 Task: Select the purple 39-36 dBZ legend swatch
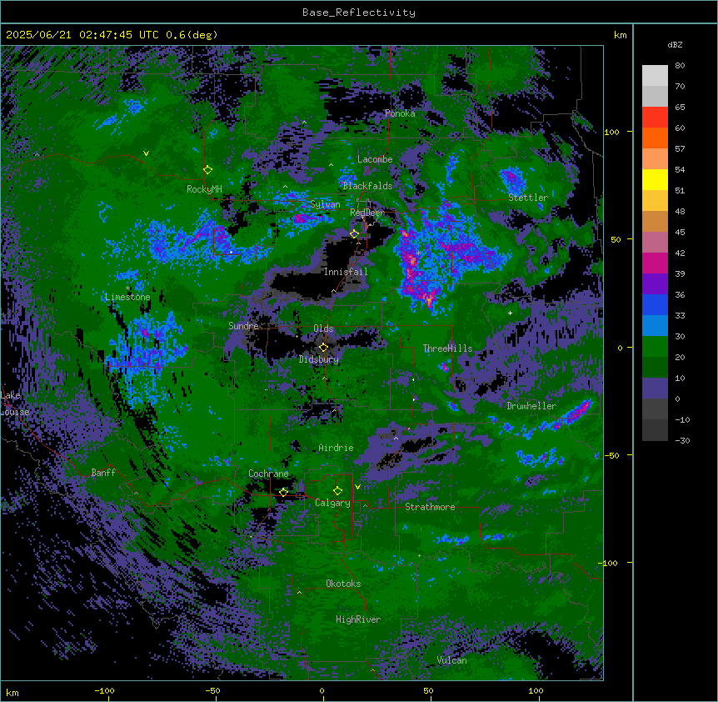655,284
